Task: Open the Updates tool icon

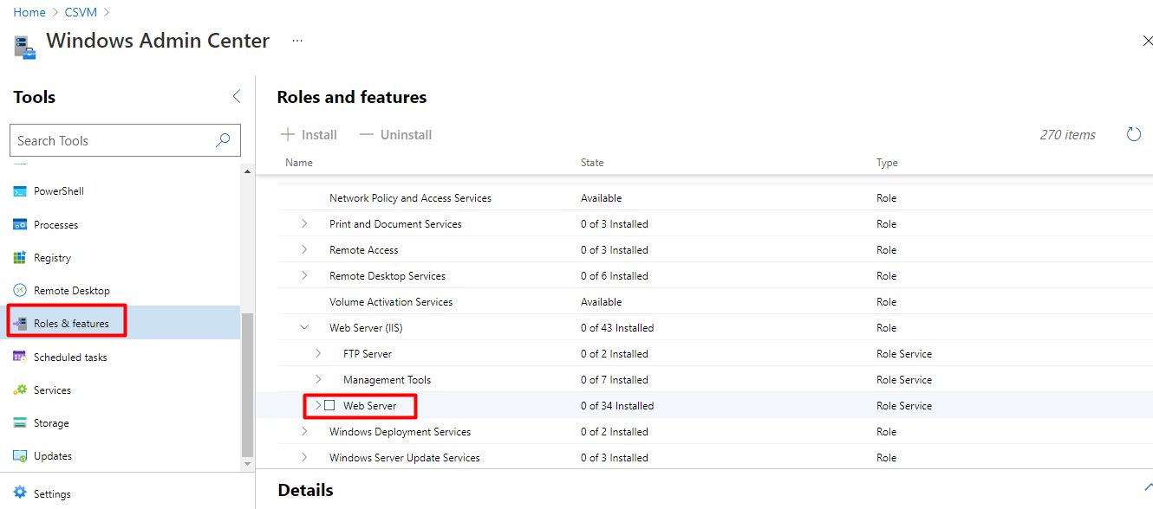Action: coord(20,456)
